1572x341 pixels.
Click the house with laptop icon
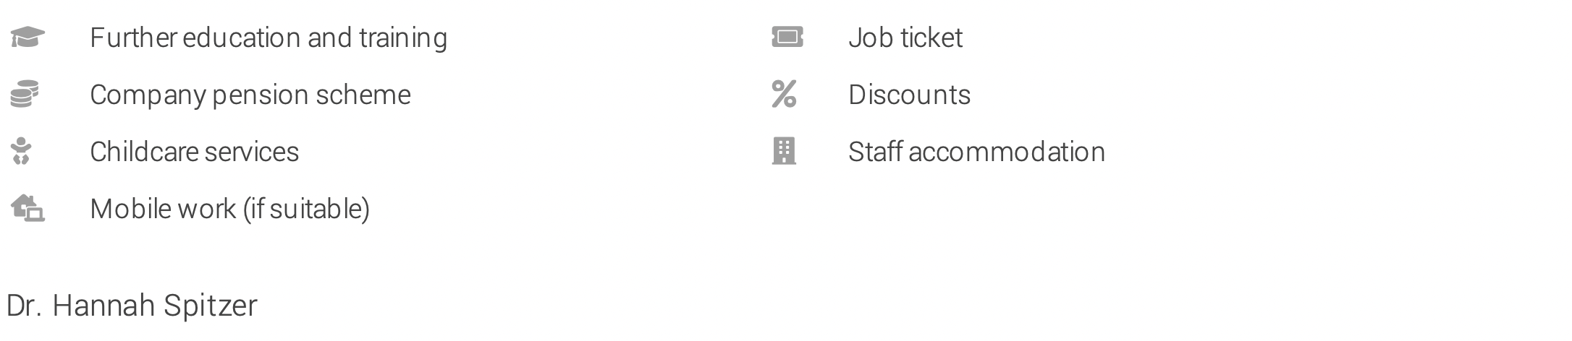(28, 208)
